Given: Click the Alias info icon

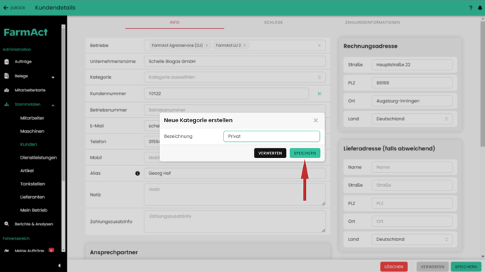Looking at the screenshot, I should [x=137, y=174].
